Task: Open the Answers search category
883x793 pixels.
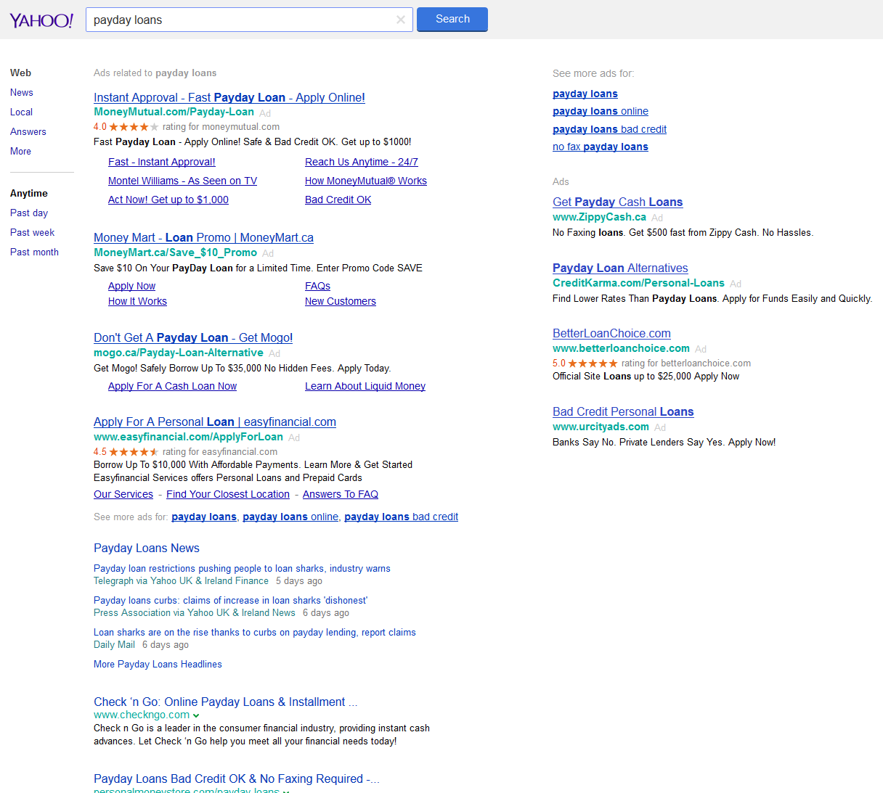Action: coord(28,132)
